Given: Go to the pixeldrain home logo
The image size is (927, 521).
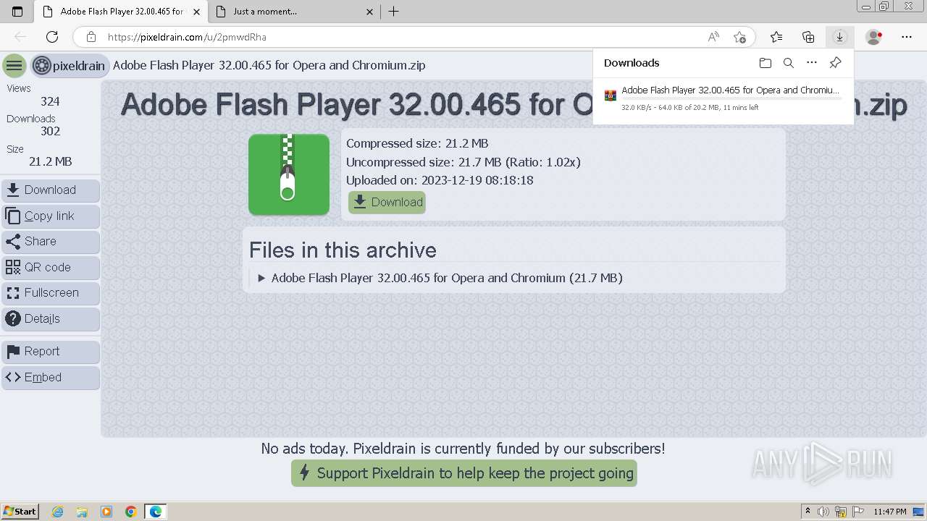Looking at the screenshot, I should 70,66.
